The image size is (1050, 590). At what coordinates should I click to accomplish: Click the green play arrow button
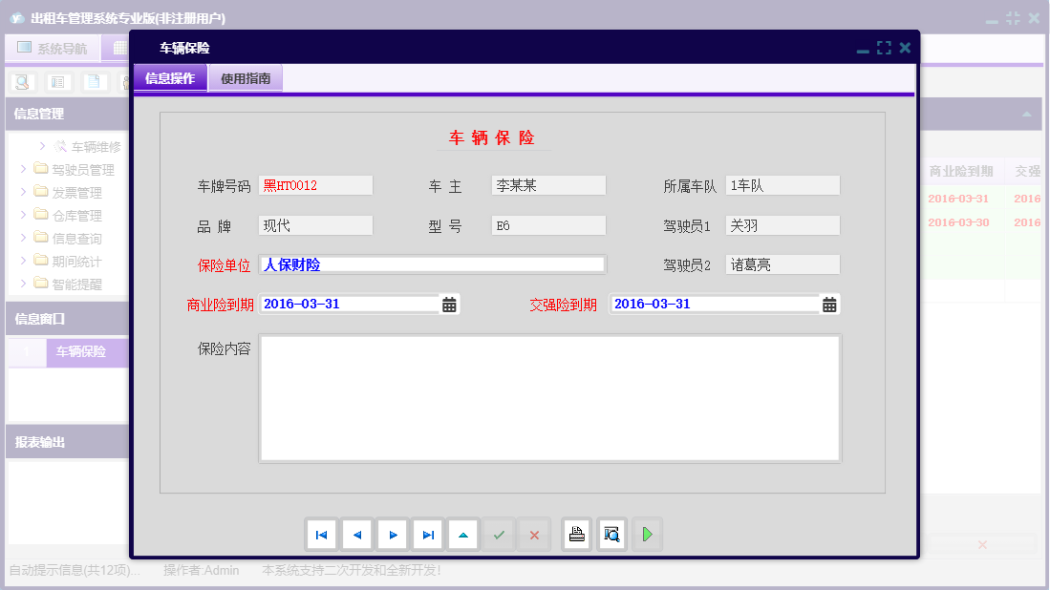[647, 535]
